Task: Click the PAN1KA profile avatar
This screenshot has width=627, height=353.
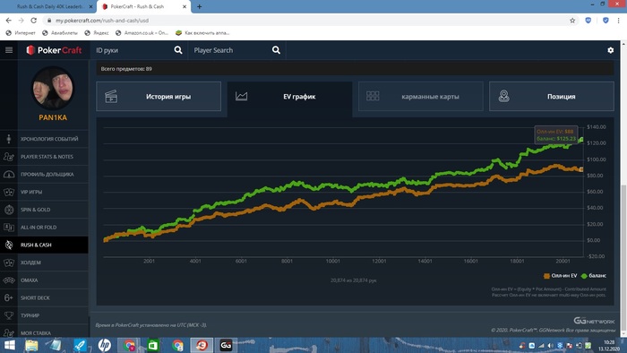Action: 53,88
